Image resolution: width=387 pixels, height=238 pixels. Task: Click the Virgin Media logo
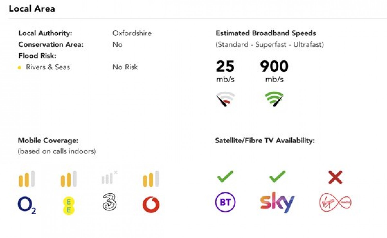335,202
